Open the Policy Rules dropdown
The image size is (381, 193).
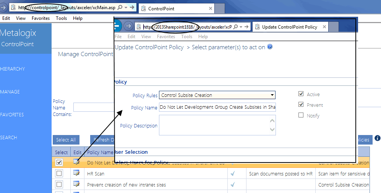217,95
